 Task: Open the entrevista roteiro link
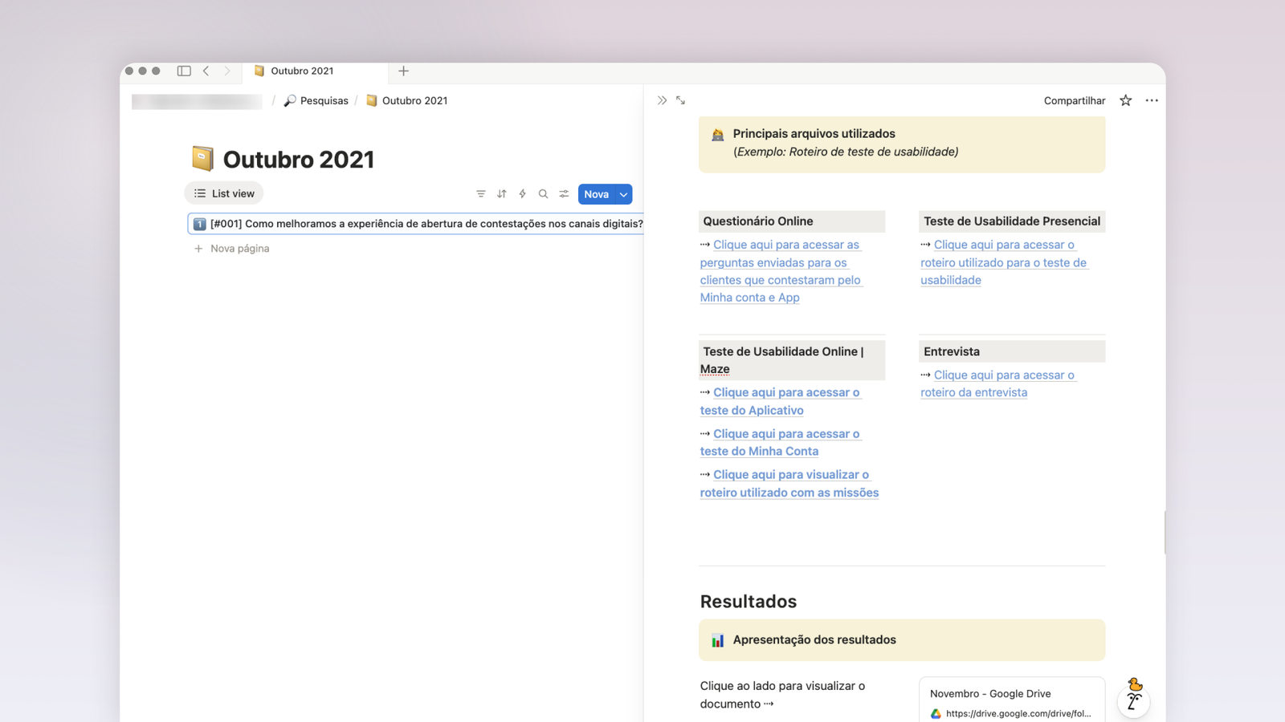pos(997,383)
